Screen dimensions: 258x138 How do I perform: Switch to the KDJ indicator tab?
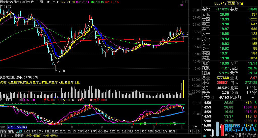(x=131, y=131)
